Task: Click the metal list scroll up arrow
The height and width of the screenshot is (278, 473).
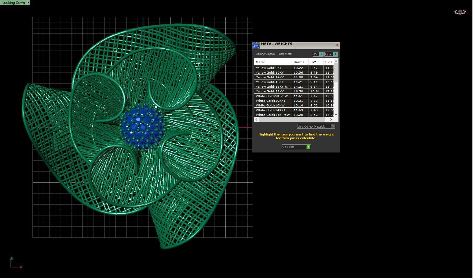Action: [x=336, y=61]
